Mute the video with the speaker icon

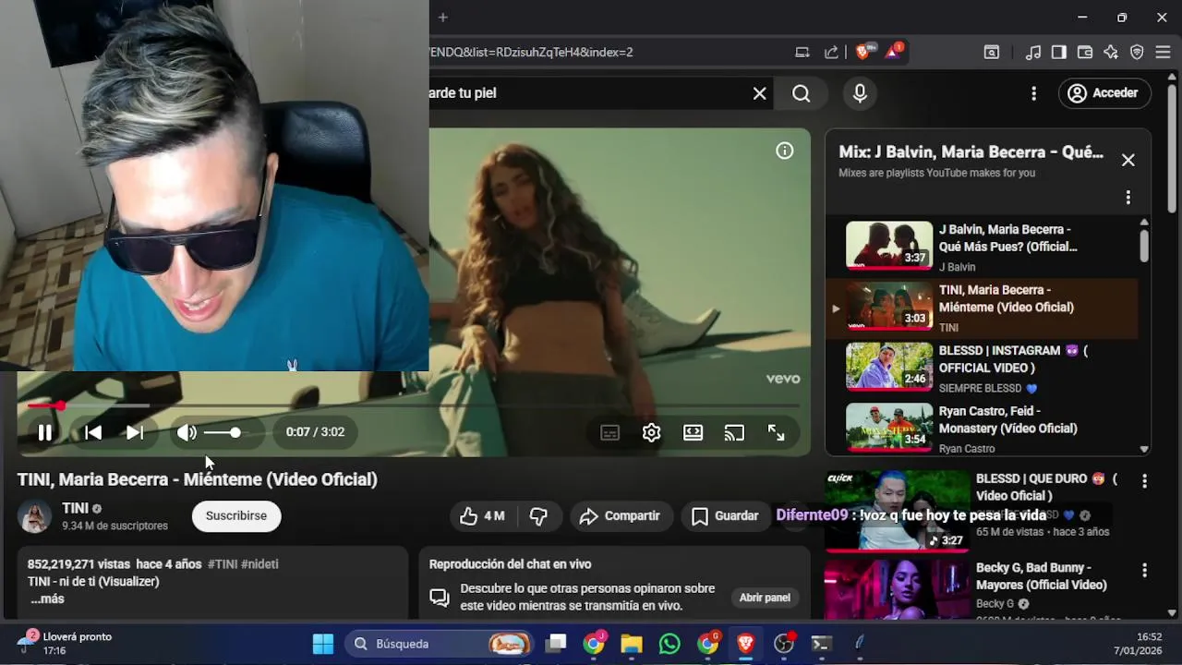[187, 432]
